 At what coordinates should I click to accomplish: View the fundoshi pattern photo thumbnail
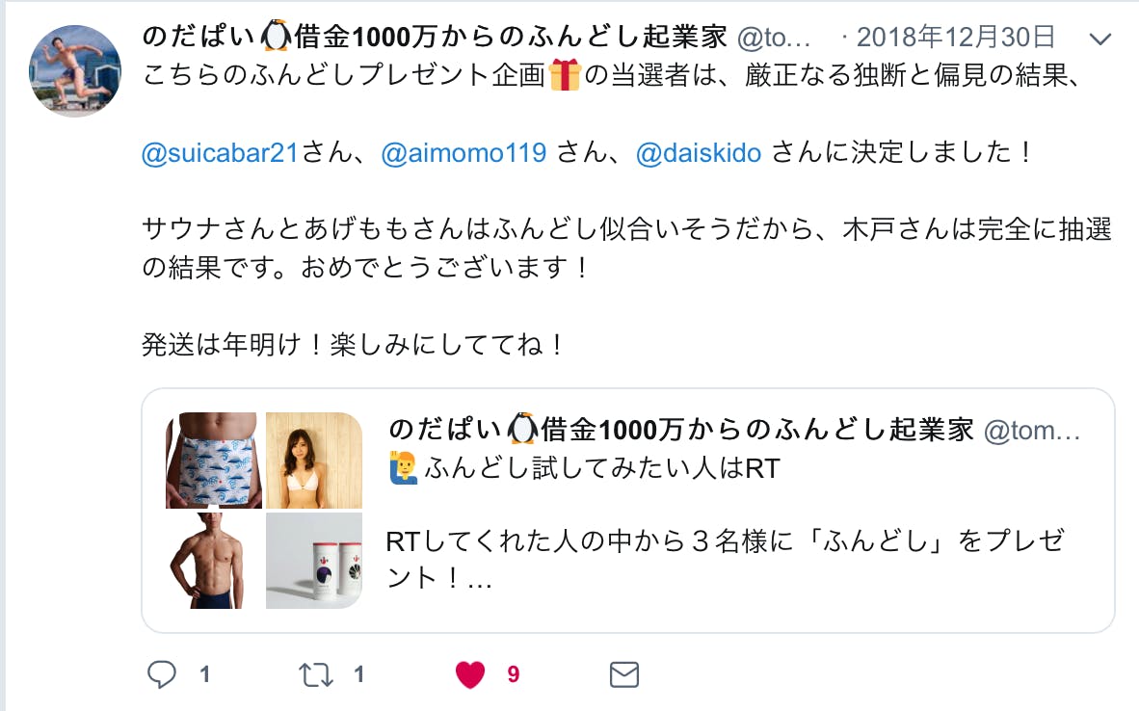click(x=214, y=460)
